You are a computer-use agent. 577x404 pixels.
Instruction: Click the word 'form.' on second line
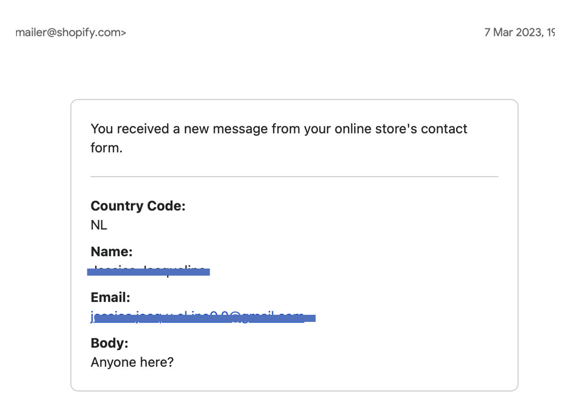[106, 148]
